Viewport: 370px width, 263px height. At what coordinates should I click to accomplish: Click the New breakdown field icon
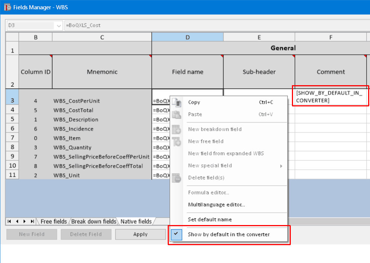click(x=176, y=129)
